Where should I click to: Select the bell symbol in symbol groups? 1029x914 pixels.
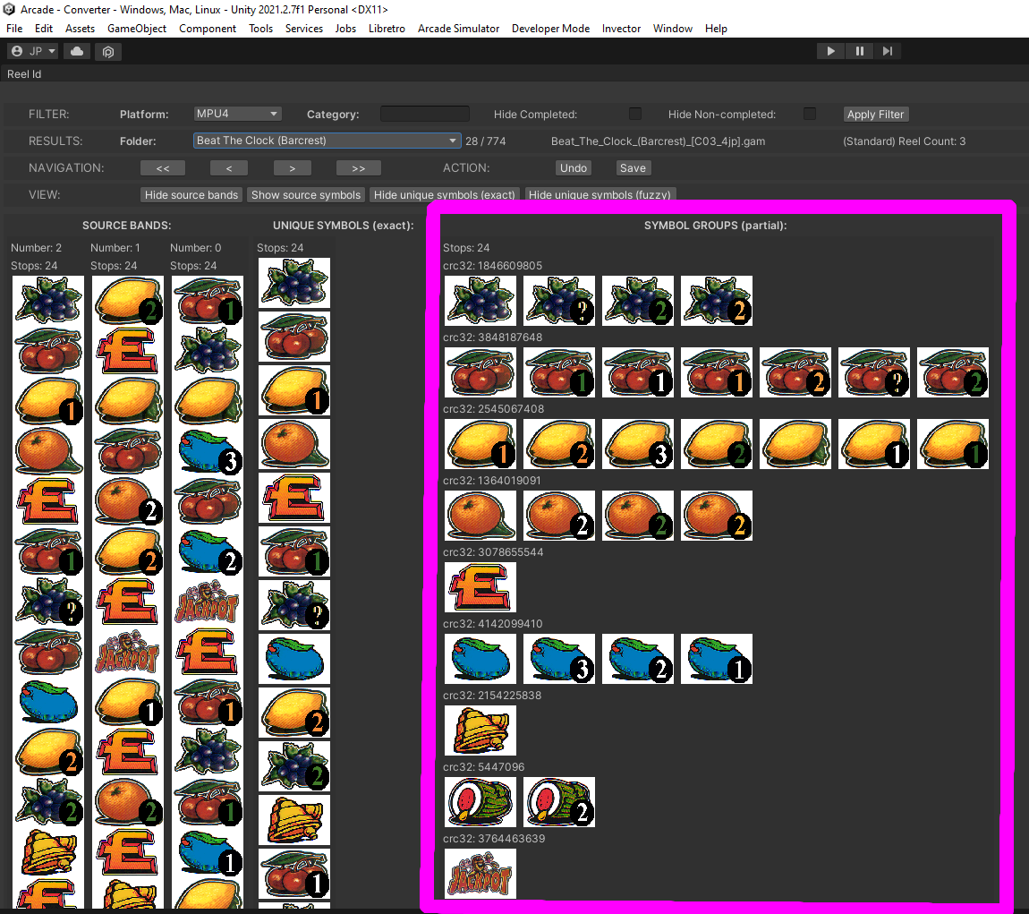480,730
